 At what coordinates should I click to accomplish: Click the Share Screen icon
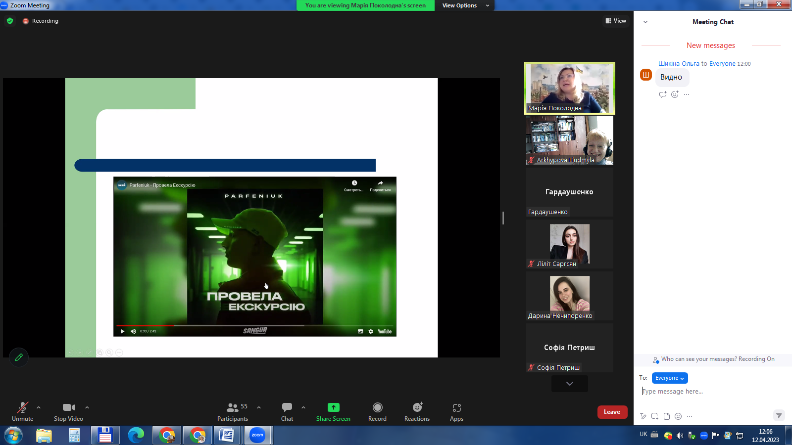point(333,407)
